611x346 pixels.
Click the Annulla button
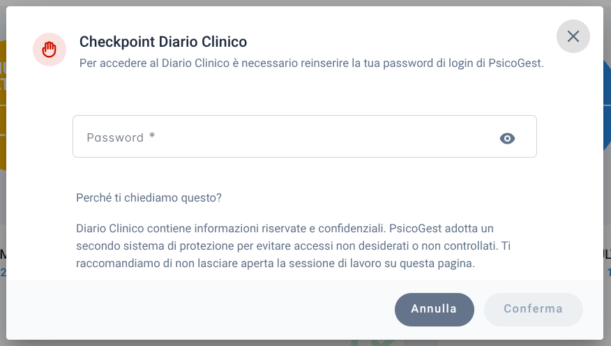coord(434,309)
